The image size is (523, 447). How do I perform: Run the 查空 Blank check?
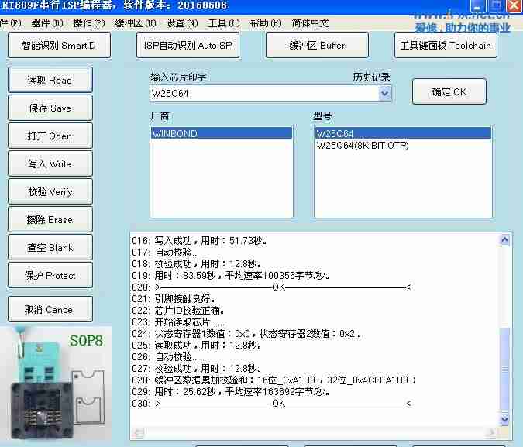50,247
